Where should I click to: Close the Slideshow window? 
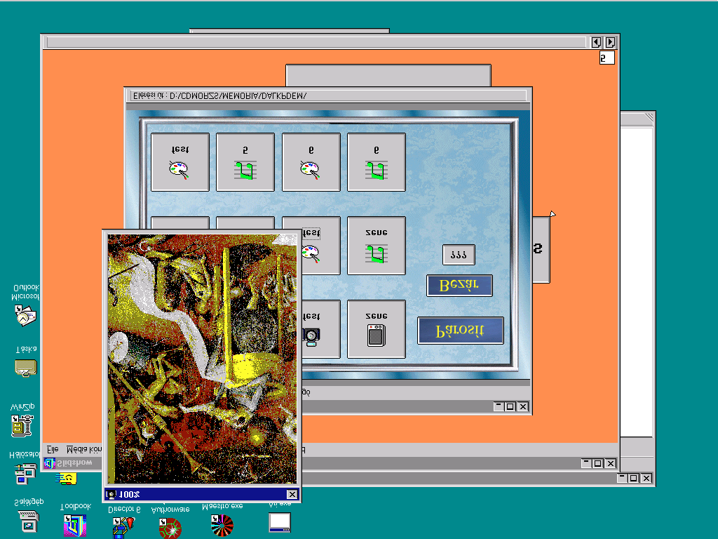[x=611, y=463]
